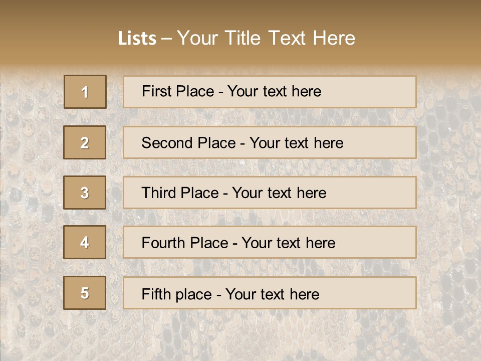Click the bold word Lists in title
The height and width of the screenshot is (361, 481).
[137, 38]
